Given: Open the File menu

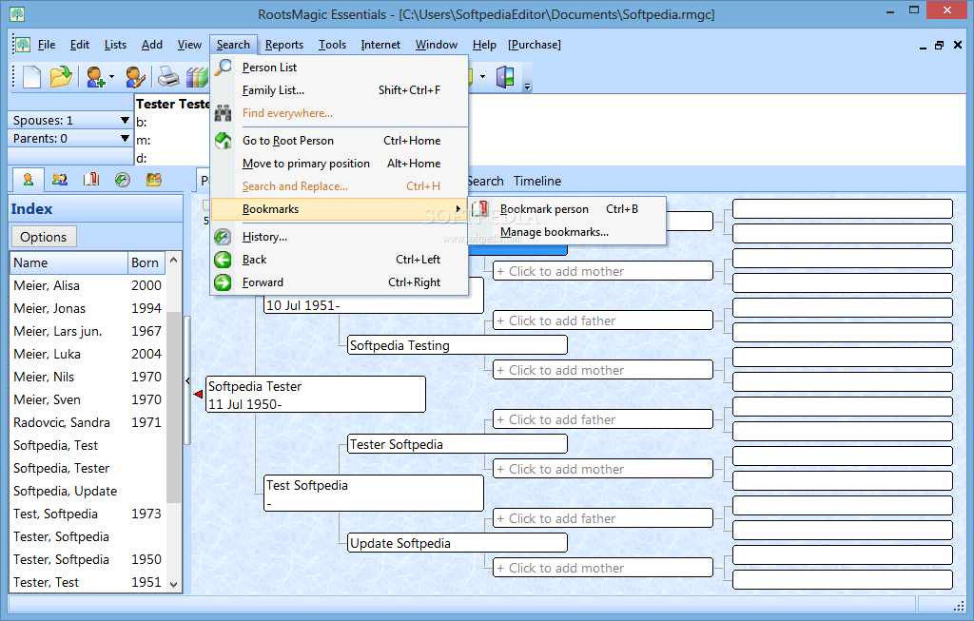Looking at the screenshot, I should click(x=47, y=45).
